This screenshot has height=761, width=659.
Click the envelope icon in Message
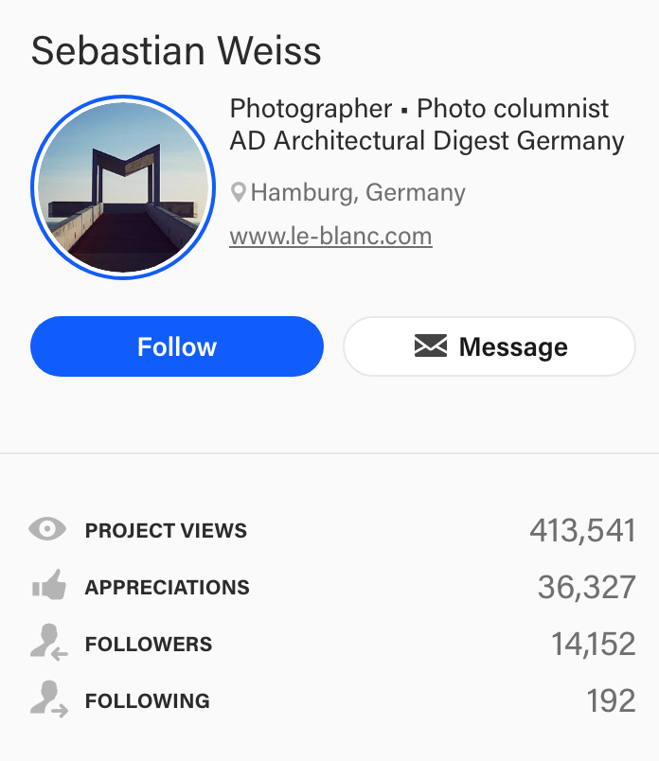430,345
